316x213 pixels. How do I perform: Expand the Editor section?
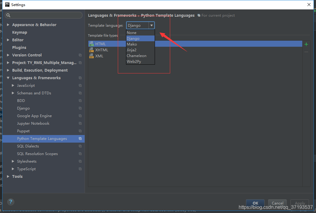[8, 40]
